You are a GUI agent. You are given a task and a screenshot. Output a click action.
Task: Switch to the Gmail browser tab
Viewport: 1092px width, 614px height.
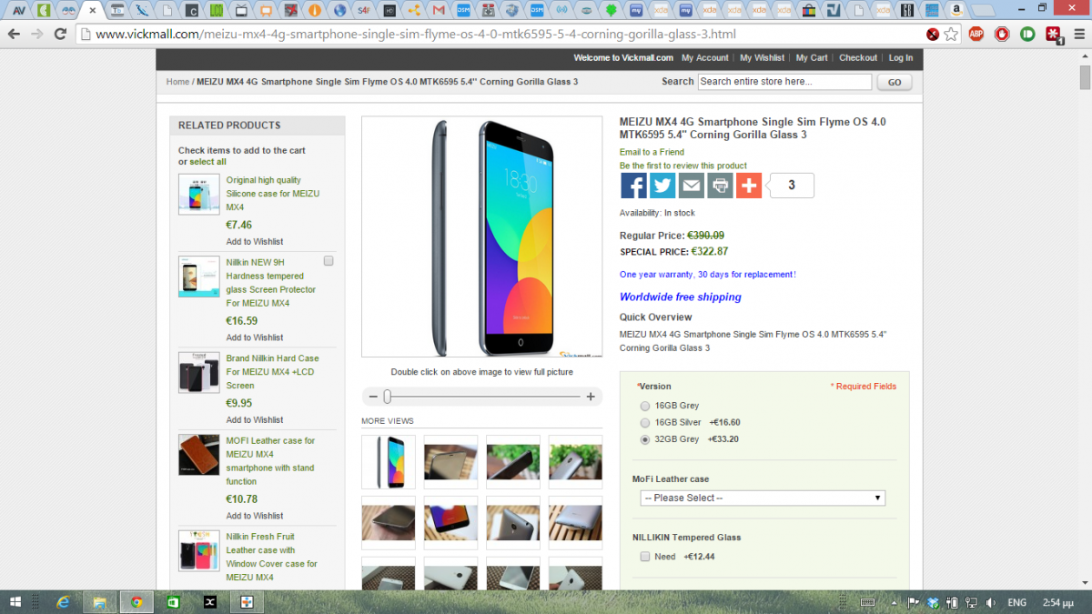pos(439,11)
